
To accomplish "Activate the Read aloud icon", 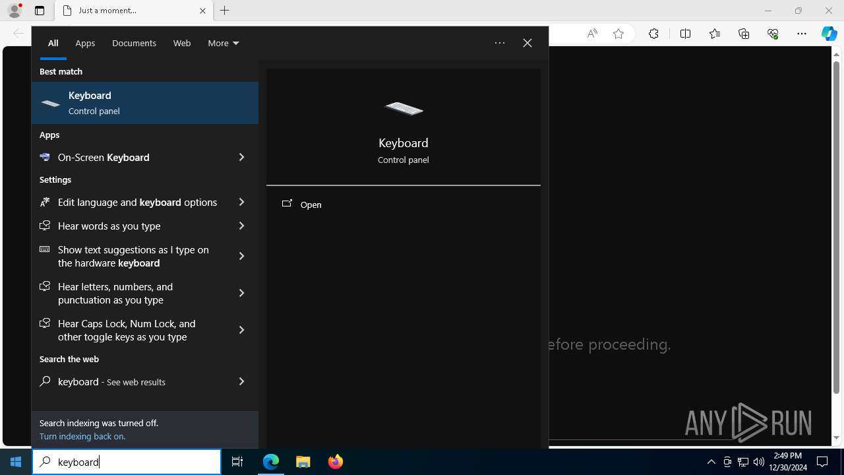I will pyautogui.click(x=592, y=34).
